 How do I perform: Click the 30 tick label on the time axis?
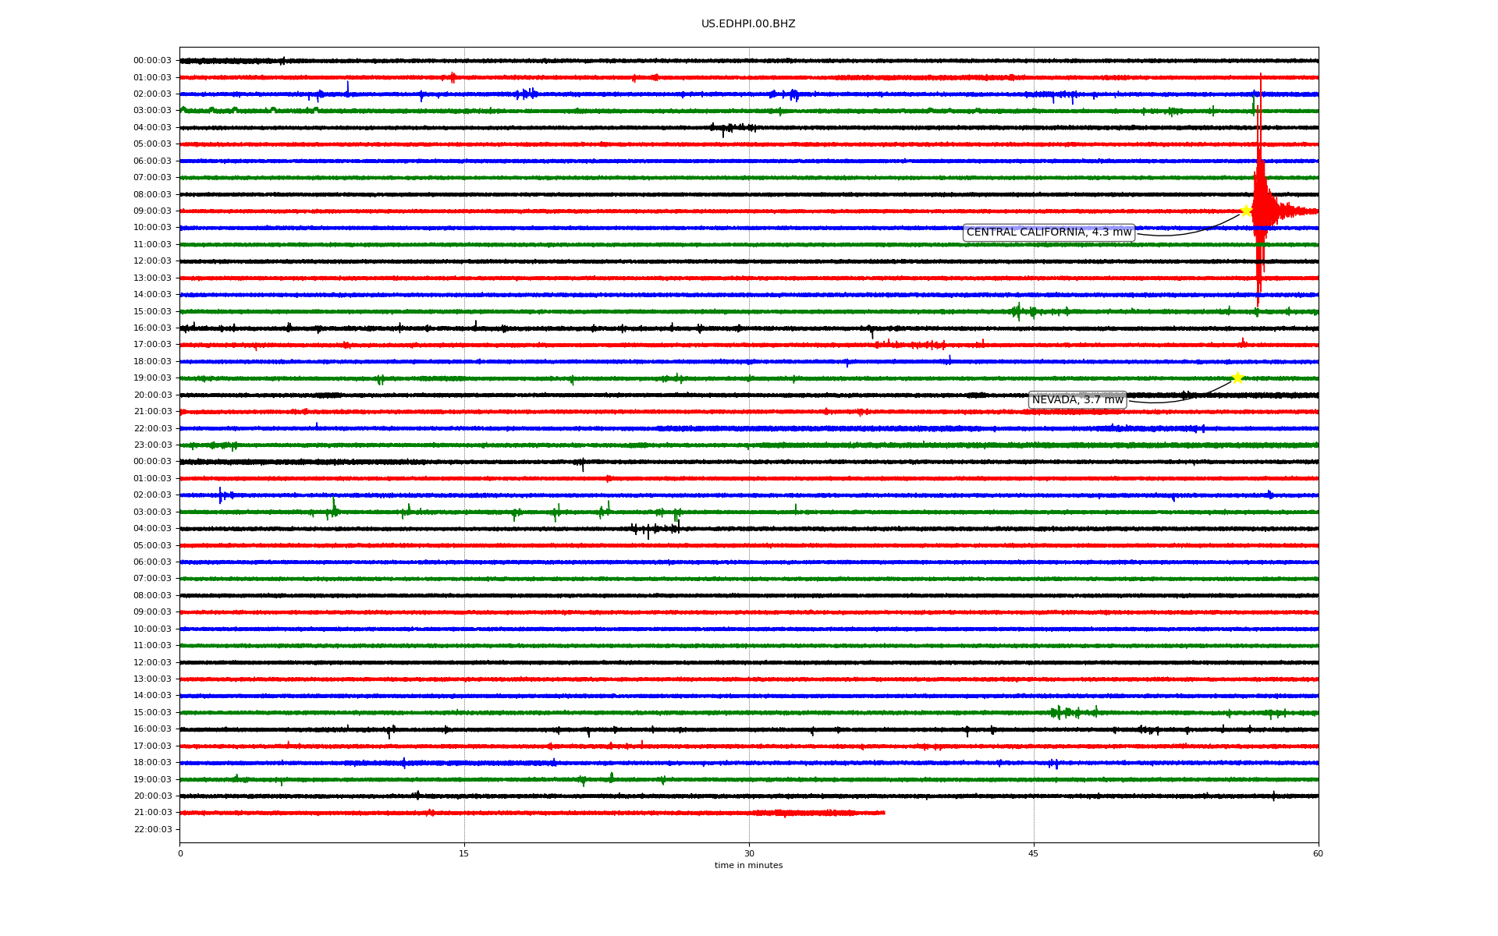749,853
